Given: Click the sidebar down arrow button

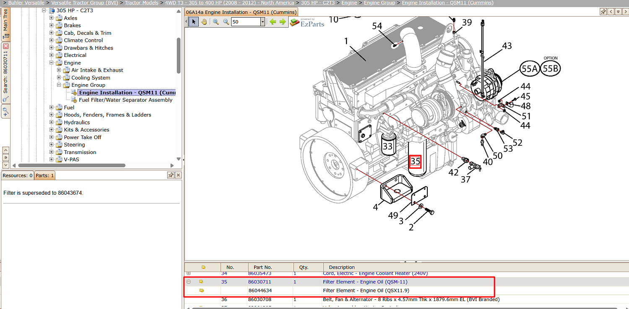Looking at the screenshot, I should (x=5, y=165).
